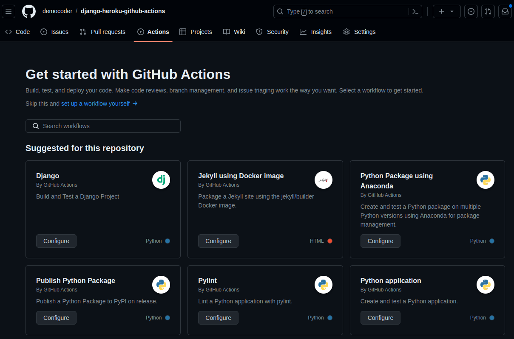The height and width of the screenshot is (339, 514).
Task: Go to the Insights tab
Action: [315, 32]
